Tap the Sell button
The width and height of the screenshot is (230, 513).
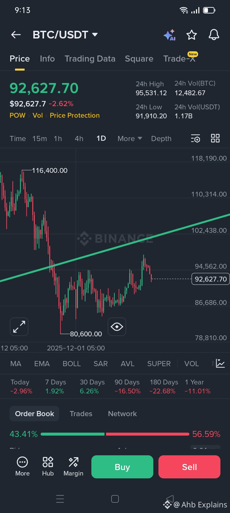[x=189, y=467]
